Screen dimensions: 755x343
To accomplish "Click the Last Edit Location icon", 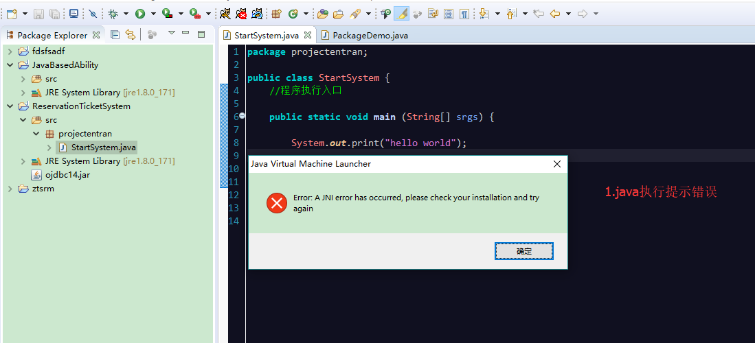I will pyautogui.click(x=539, y=14).
